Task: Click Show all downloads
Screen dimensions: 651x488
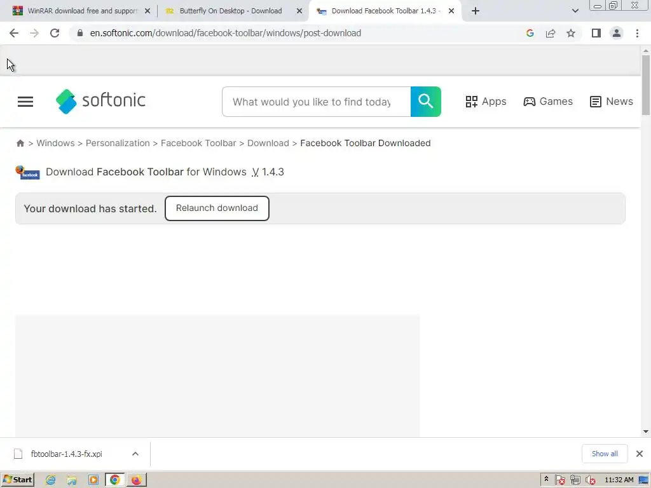Action: pyautogui.click(x=605, y=454)
